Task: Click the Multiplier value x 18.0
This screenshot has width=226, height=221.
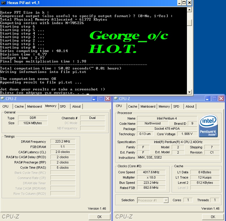Action: tap(151, 177)
